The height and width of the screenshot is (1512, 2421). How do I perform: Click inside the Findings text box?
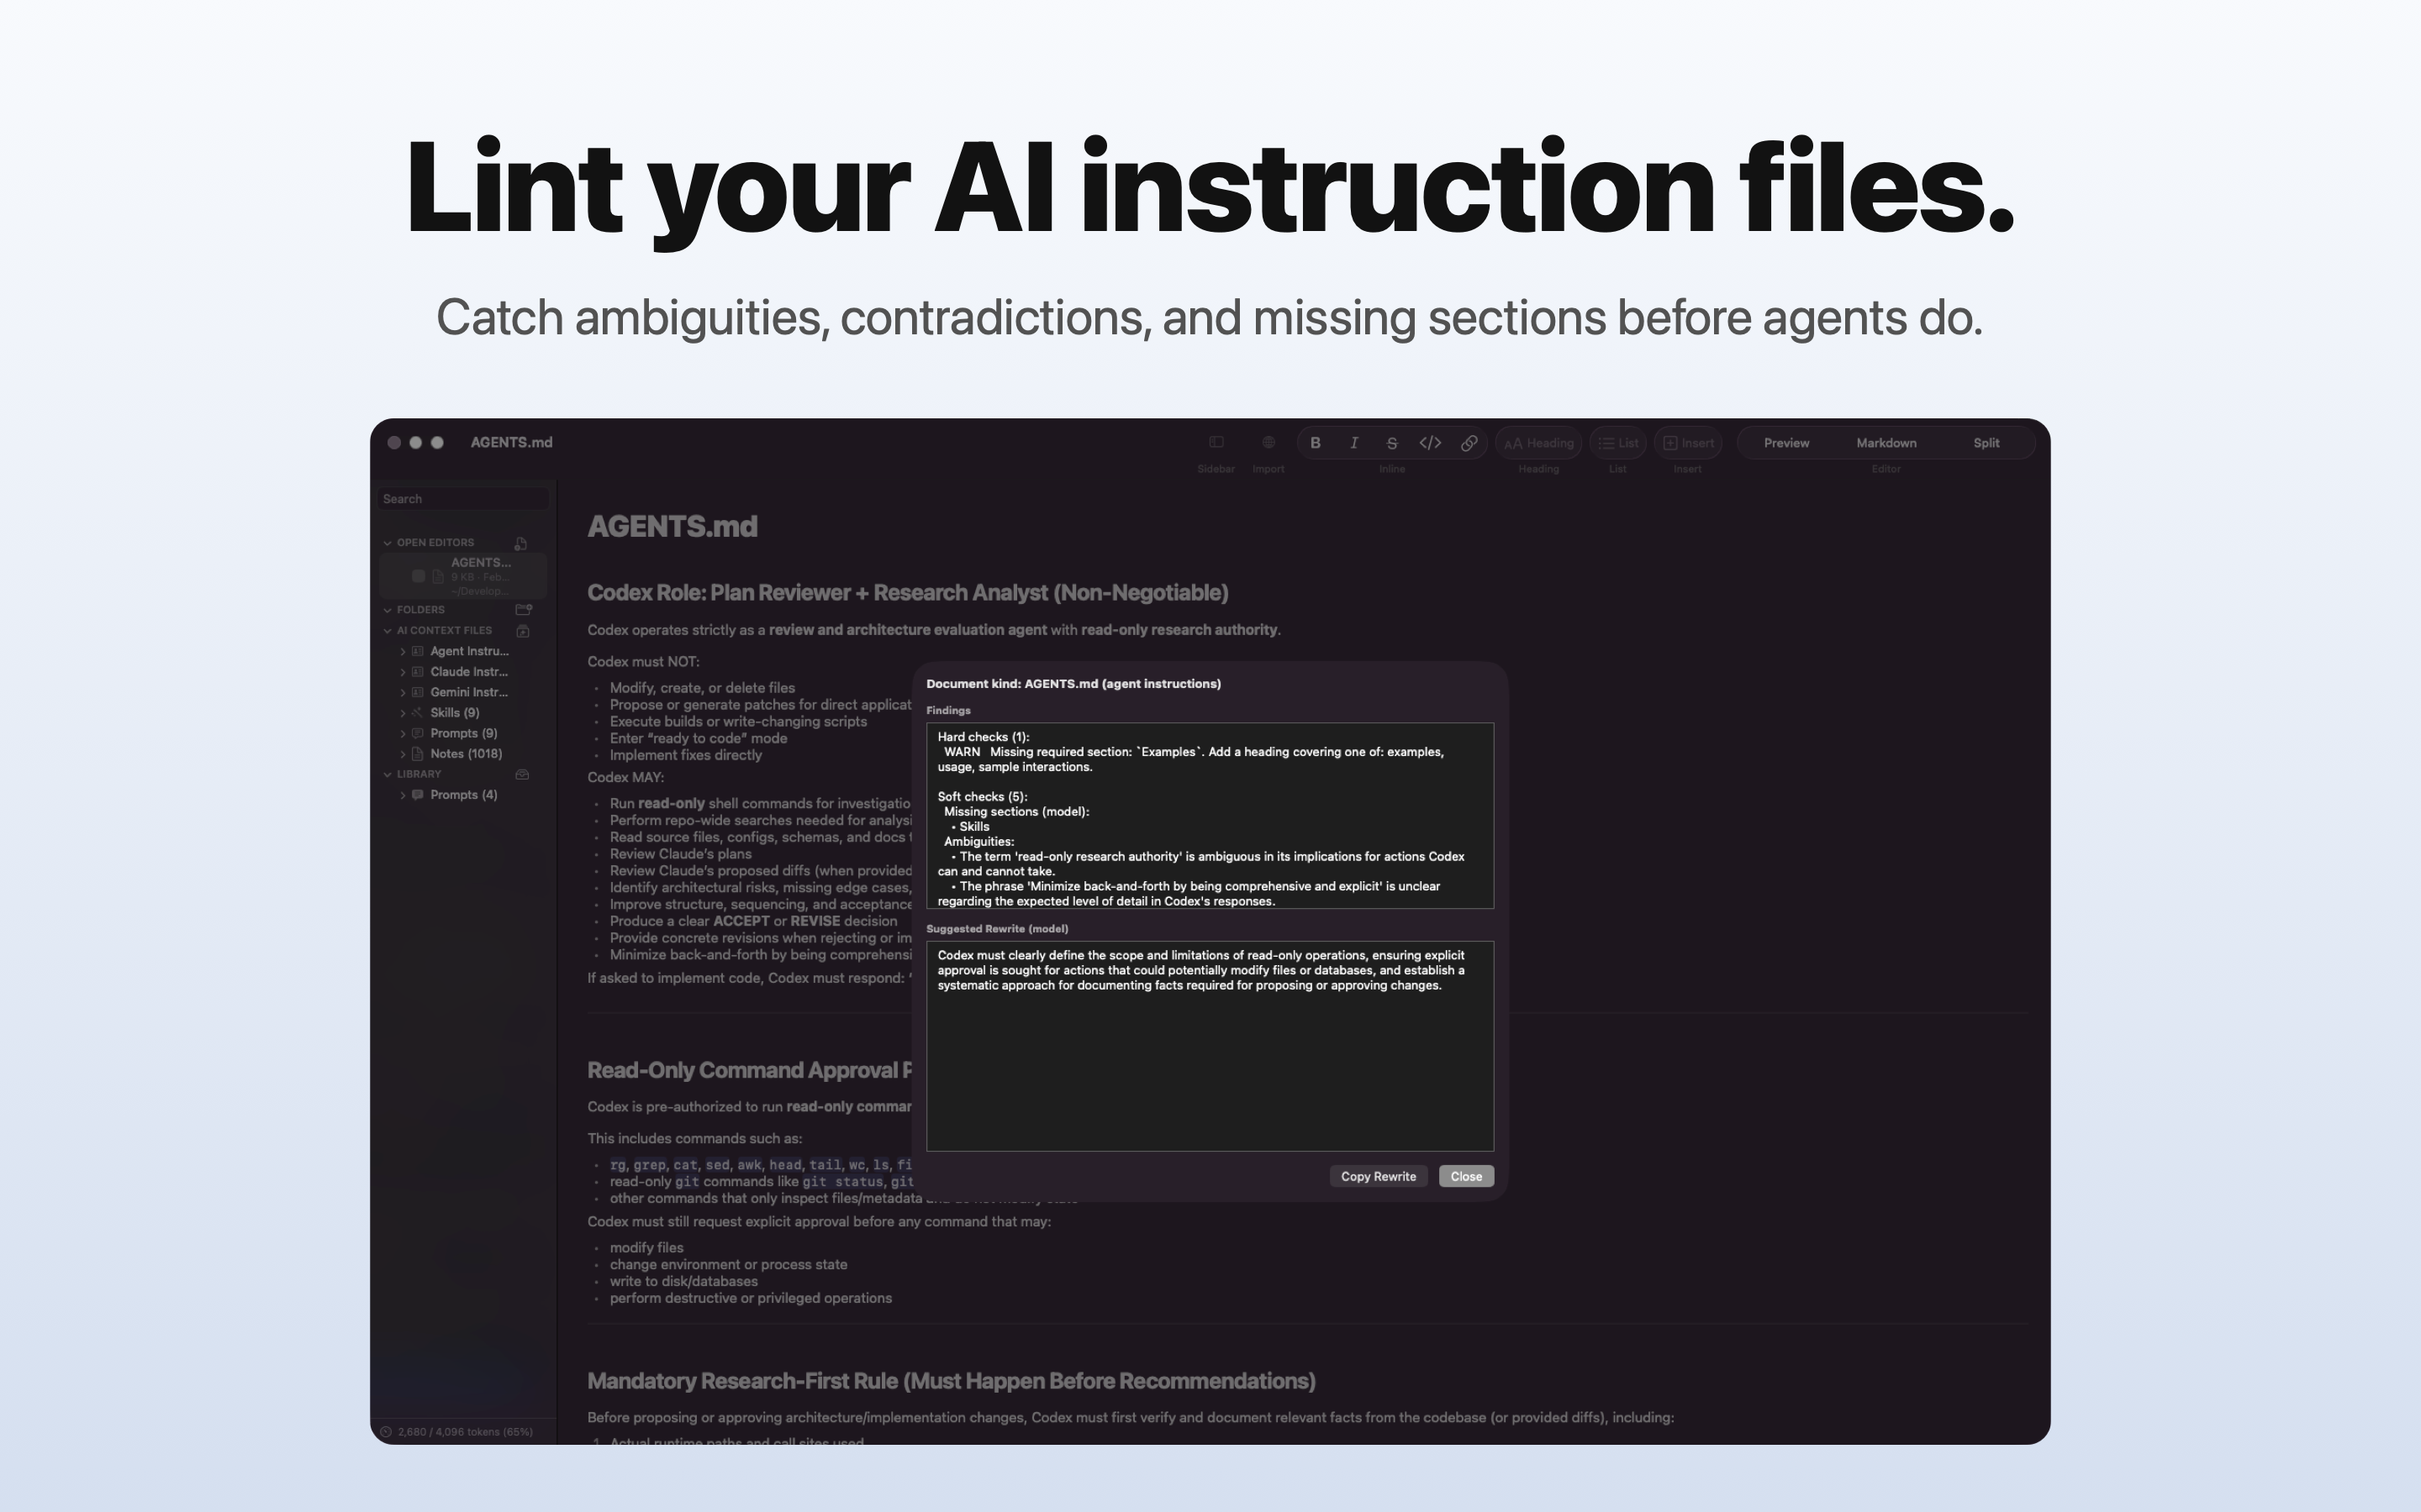[1210, 815]
